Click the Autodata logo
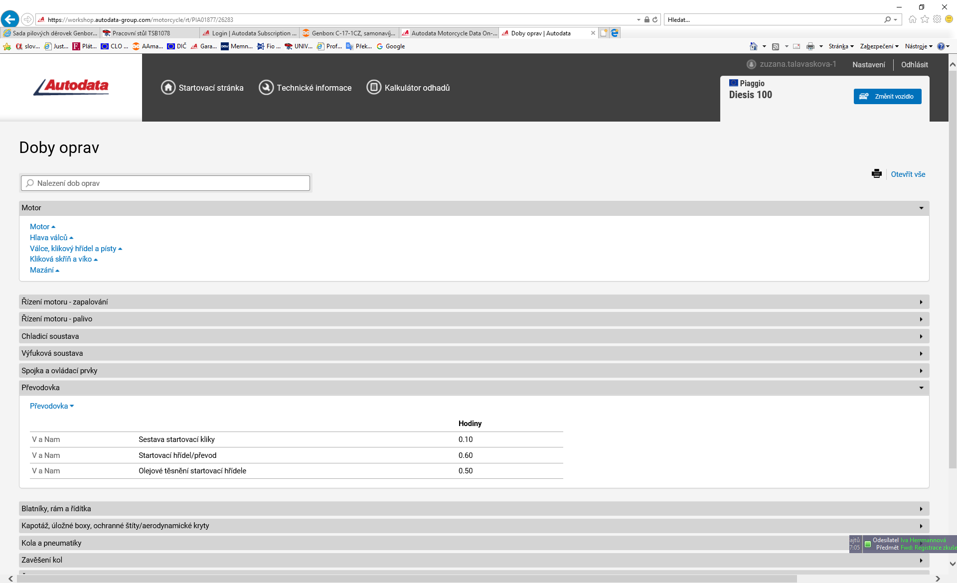Viewport: 957px width, 583px height. click(x=71, y=87)
